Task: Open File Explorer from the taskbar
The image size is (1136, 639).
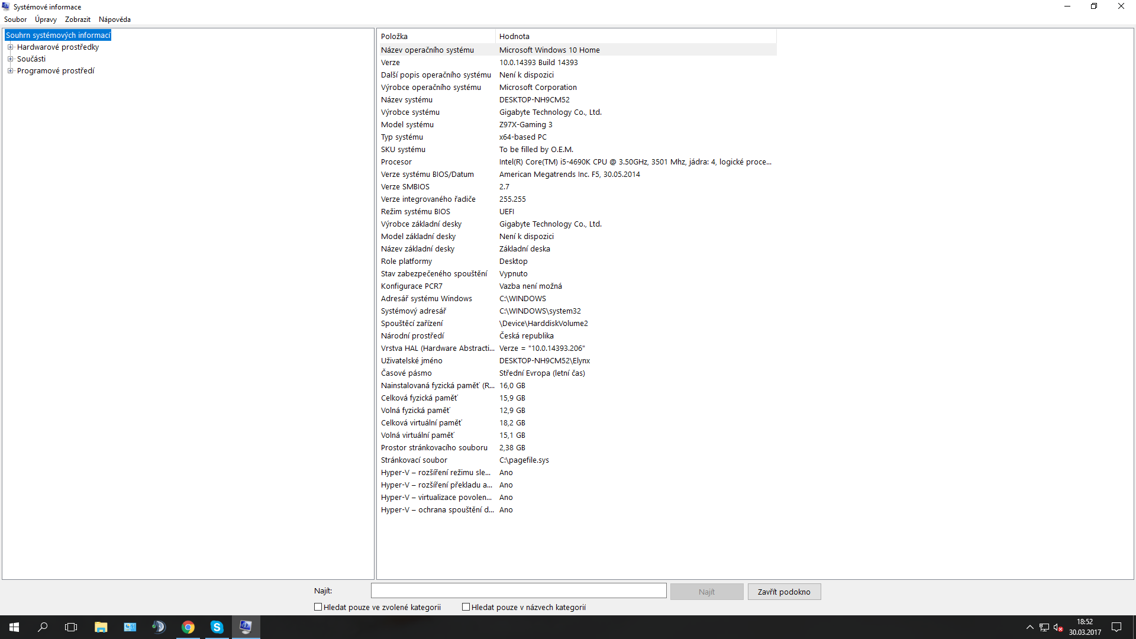Action: point(101,627)
